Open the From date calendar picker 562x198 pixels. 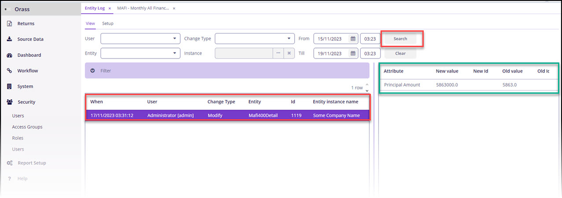coord(353,39)
